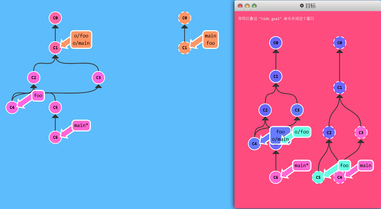Select the goal's dashed pink C3 commit
Image resolution: width=381 pixels, height=209 pixels.
(361, 133)
